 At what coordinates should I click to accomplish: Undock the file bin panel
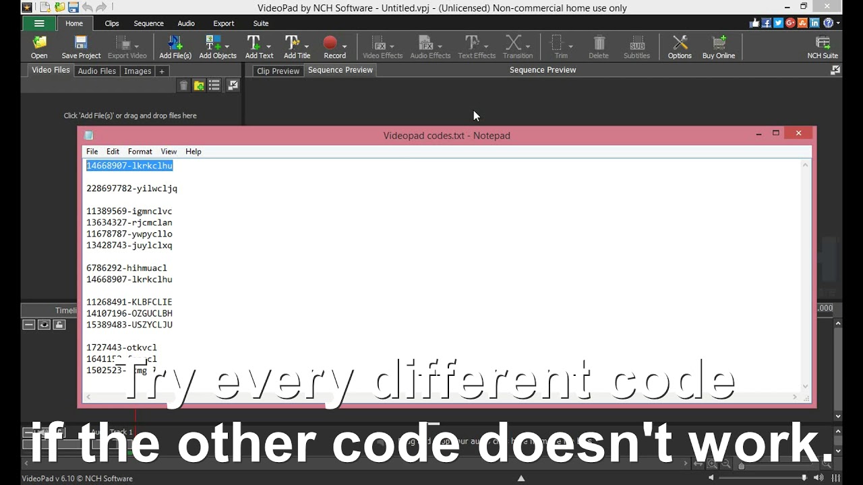click(233, 86)
